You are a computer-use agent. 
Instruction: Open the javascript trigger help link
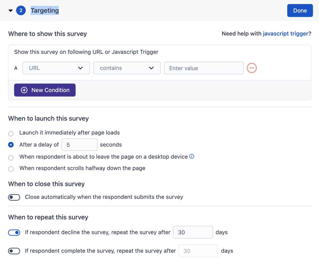click(x=285, y=33)
